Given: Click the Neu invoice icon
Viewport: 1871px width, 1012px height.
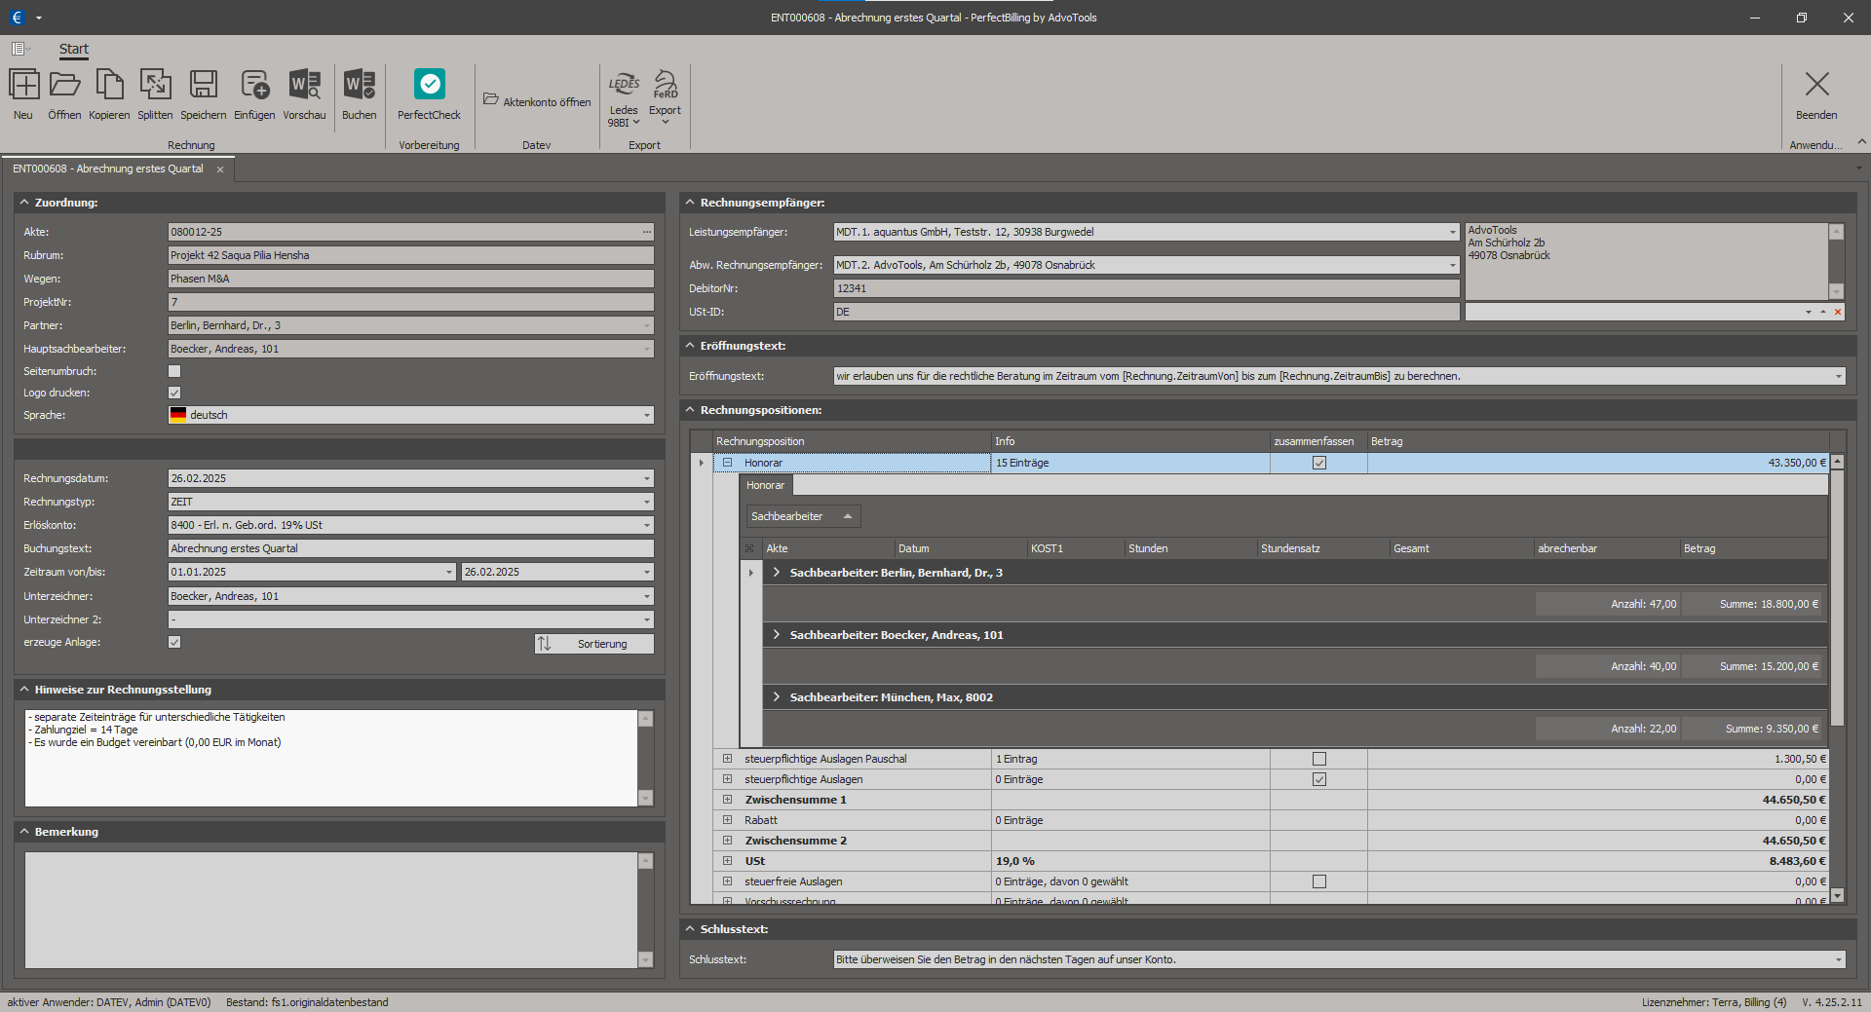Looking at the screenshot, I should pos(23,86).
